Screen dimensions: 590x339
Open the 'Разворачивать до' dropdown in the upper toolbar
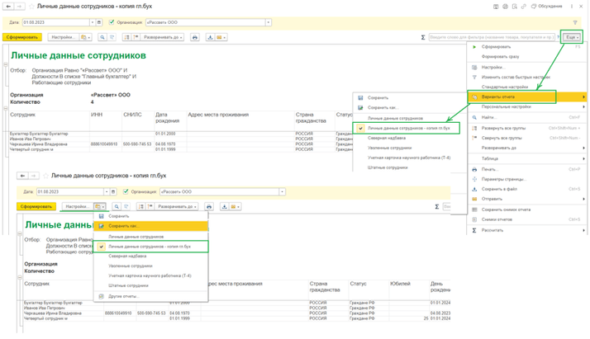164,37
